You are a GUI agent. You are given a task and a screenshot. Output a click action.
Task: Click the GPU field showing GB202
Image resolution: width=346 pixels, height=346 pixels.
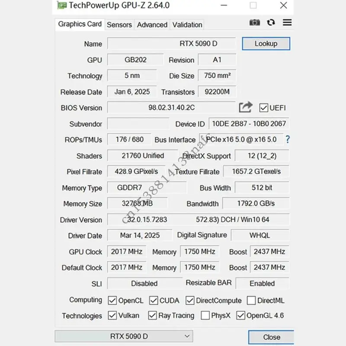click(x=135, y=60)
